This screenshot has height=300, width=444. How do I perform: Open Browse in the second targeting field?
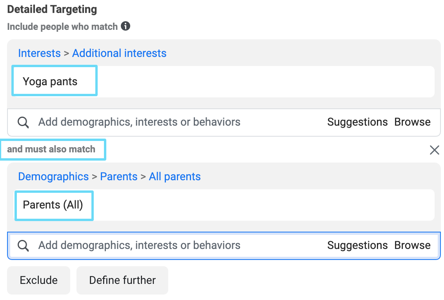tap(412, 245)
